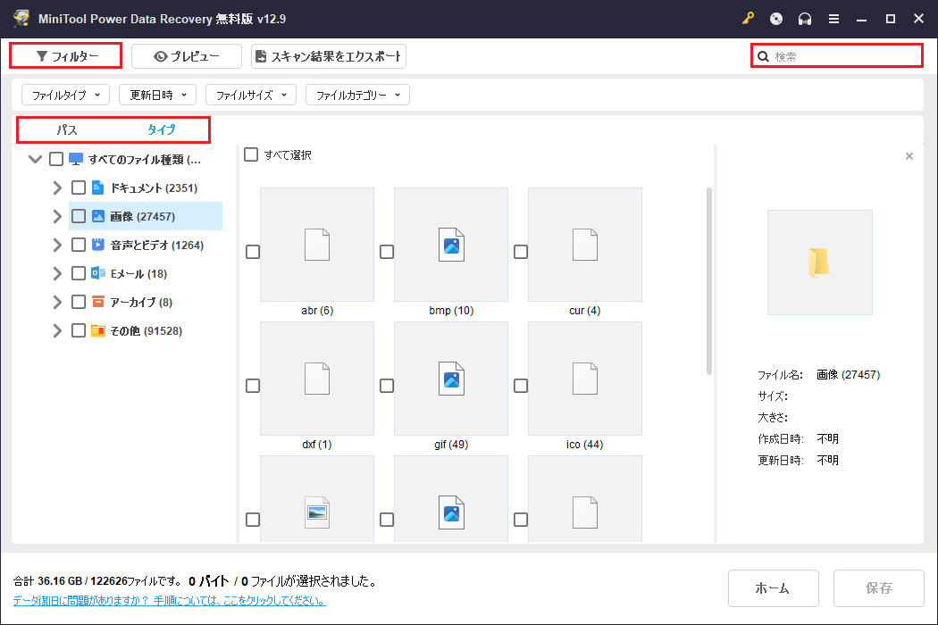This screenshot has height=625, width=938.
Task: Open the ファイルカテゴリー filter dropdown
Action: click(357, 95)
